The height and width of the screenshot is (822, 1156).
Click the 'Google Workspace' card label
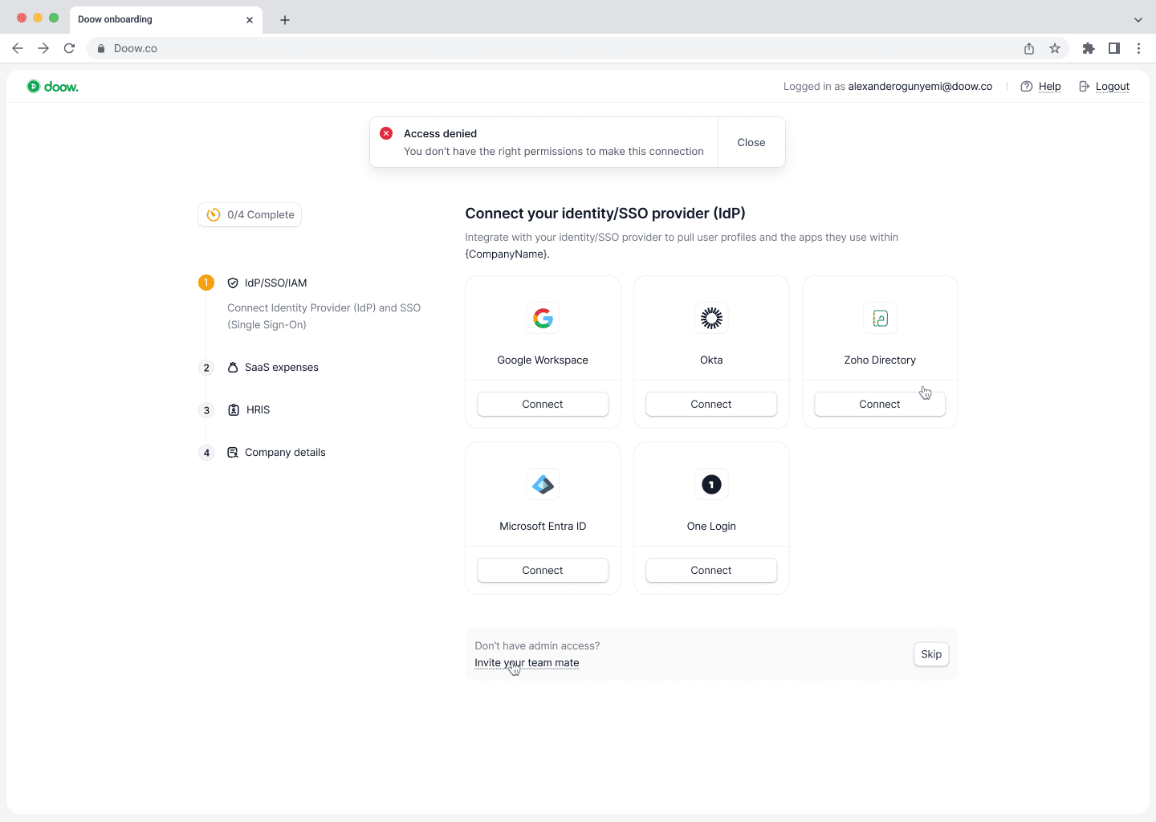click(x=543, y=360)
